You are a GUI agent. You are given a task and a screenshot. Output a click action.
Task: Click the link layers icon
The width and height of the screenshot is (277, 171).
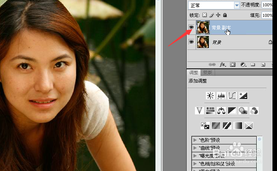tap(212, 64)
